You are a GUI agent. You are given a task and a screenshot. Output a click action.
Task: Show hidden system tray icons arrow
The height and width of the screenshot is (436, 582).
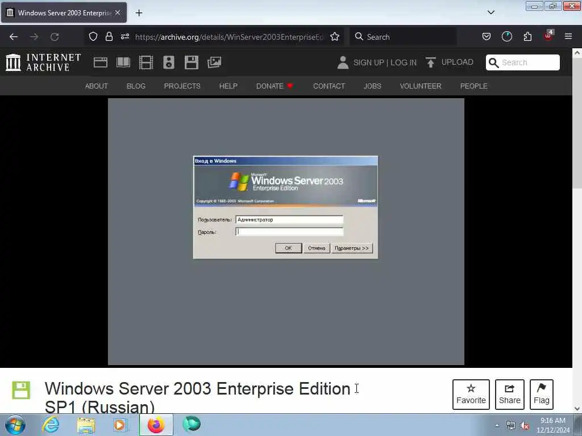(497, 426)
